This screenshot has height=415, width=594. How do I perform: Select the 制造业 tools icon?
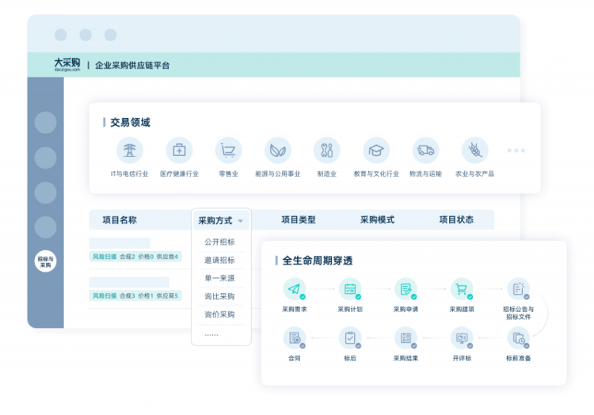[x=326, y=150]
